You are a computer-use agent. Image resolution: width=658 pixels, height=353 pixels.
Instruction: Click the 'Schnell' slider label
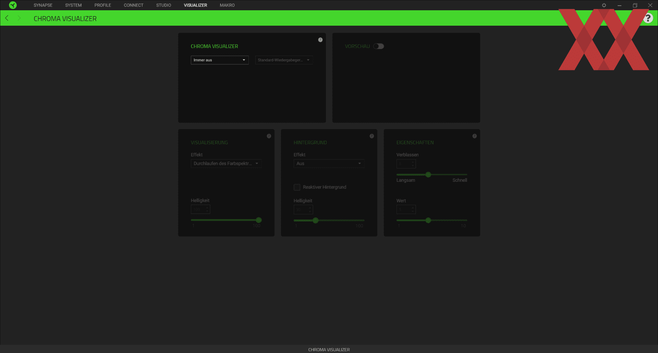460,180
